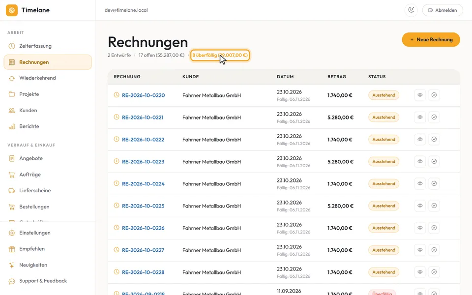Mark RE-2026-10-0225 as paid checkmark

point(434,206)
